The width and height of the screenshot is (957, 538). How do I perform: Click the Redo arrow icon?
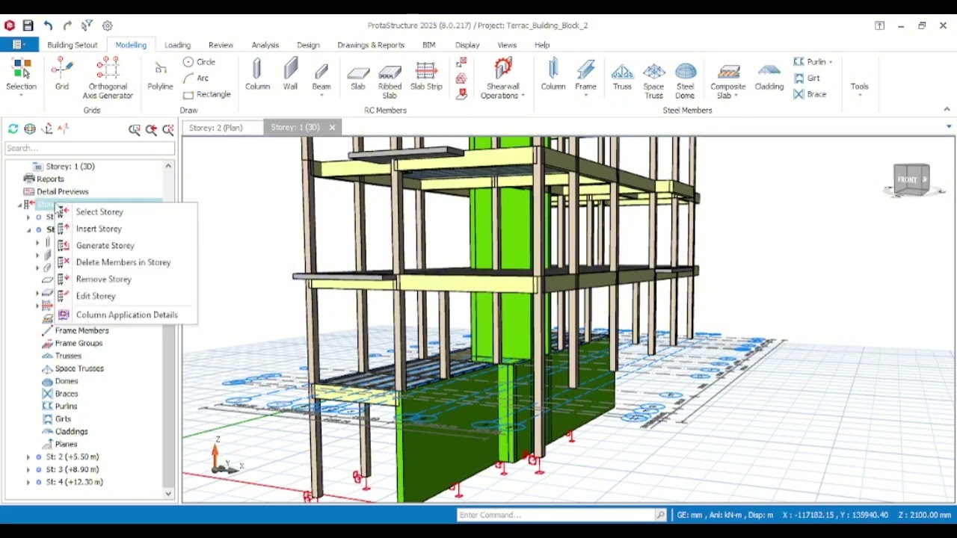pos(67,25)
